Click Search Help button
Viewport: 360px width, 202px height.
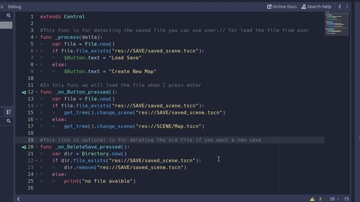316,7
